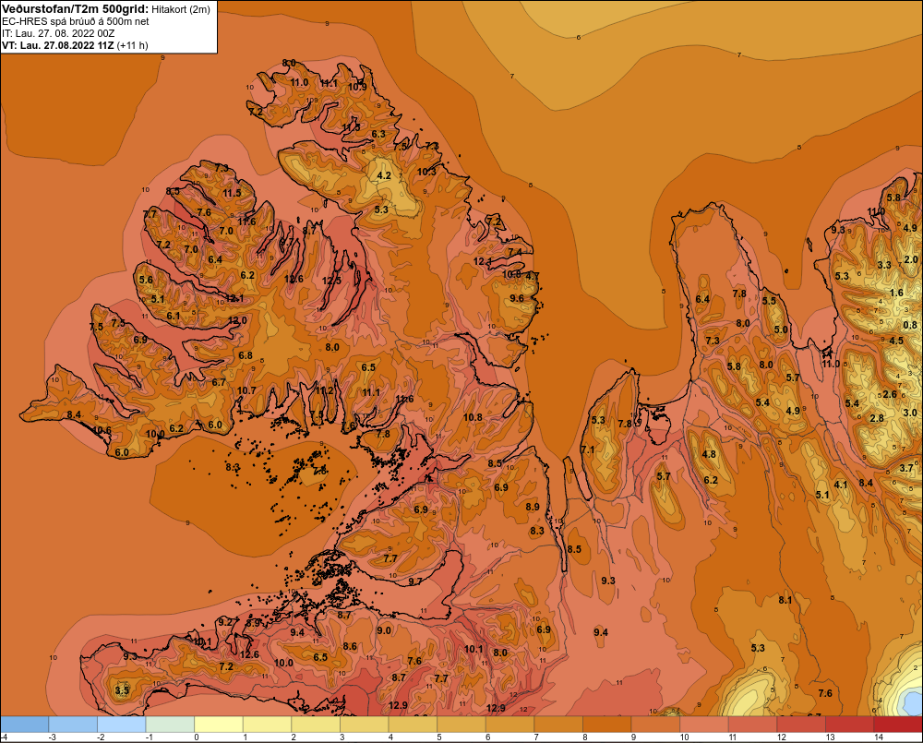Click the 5.6 temperature label
The height and width of the screenshot is (743, 923).
pos(146,280)
